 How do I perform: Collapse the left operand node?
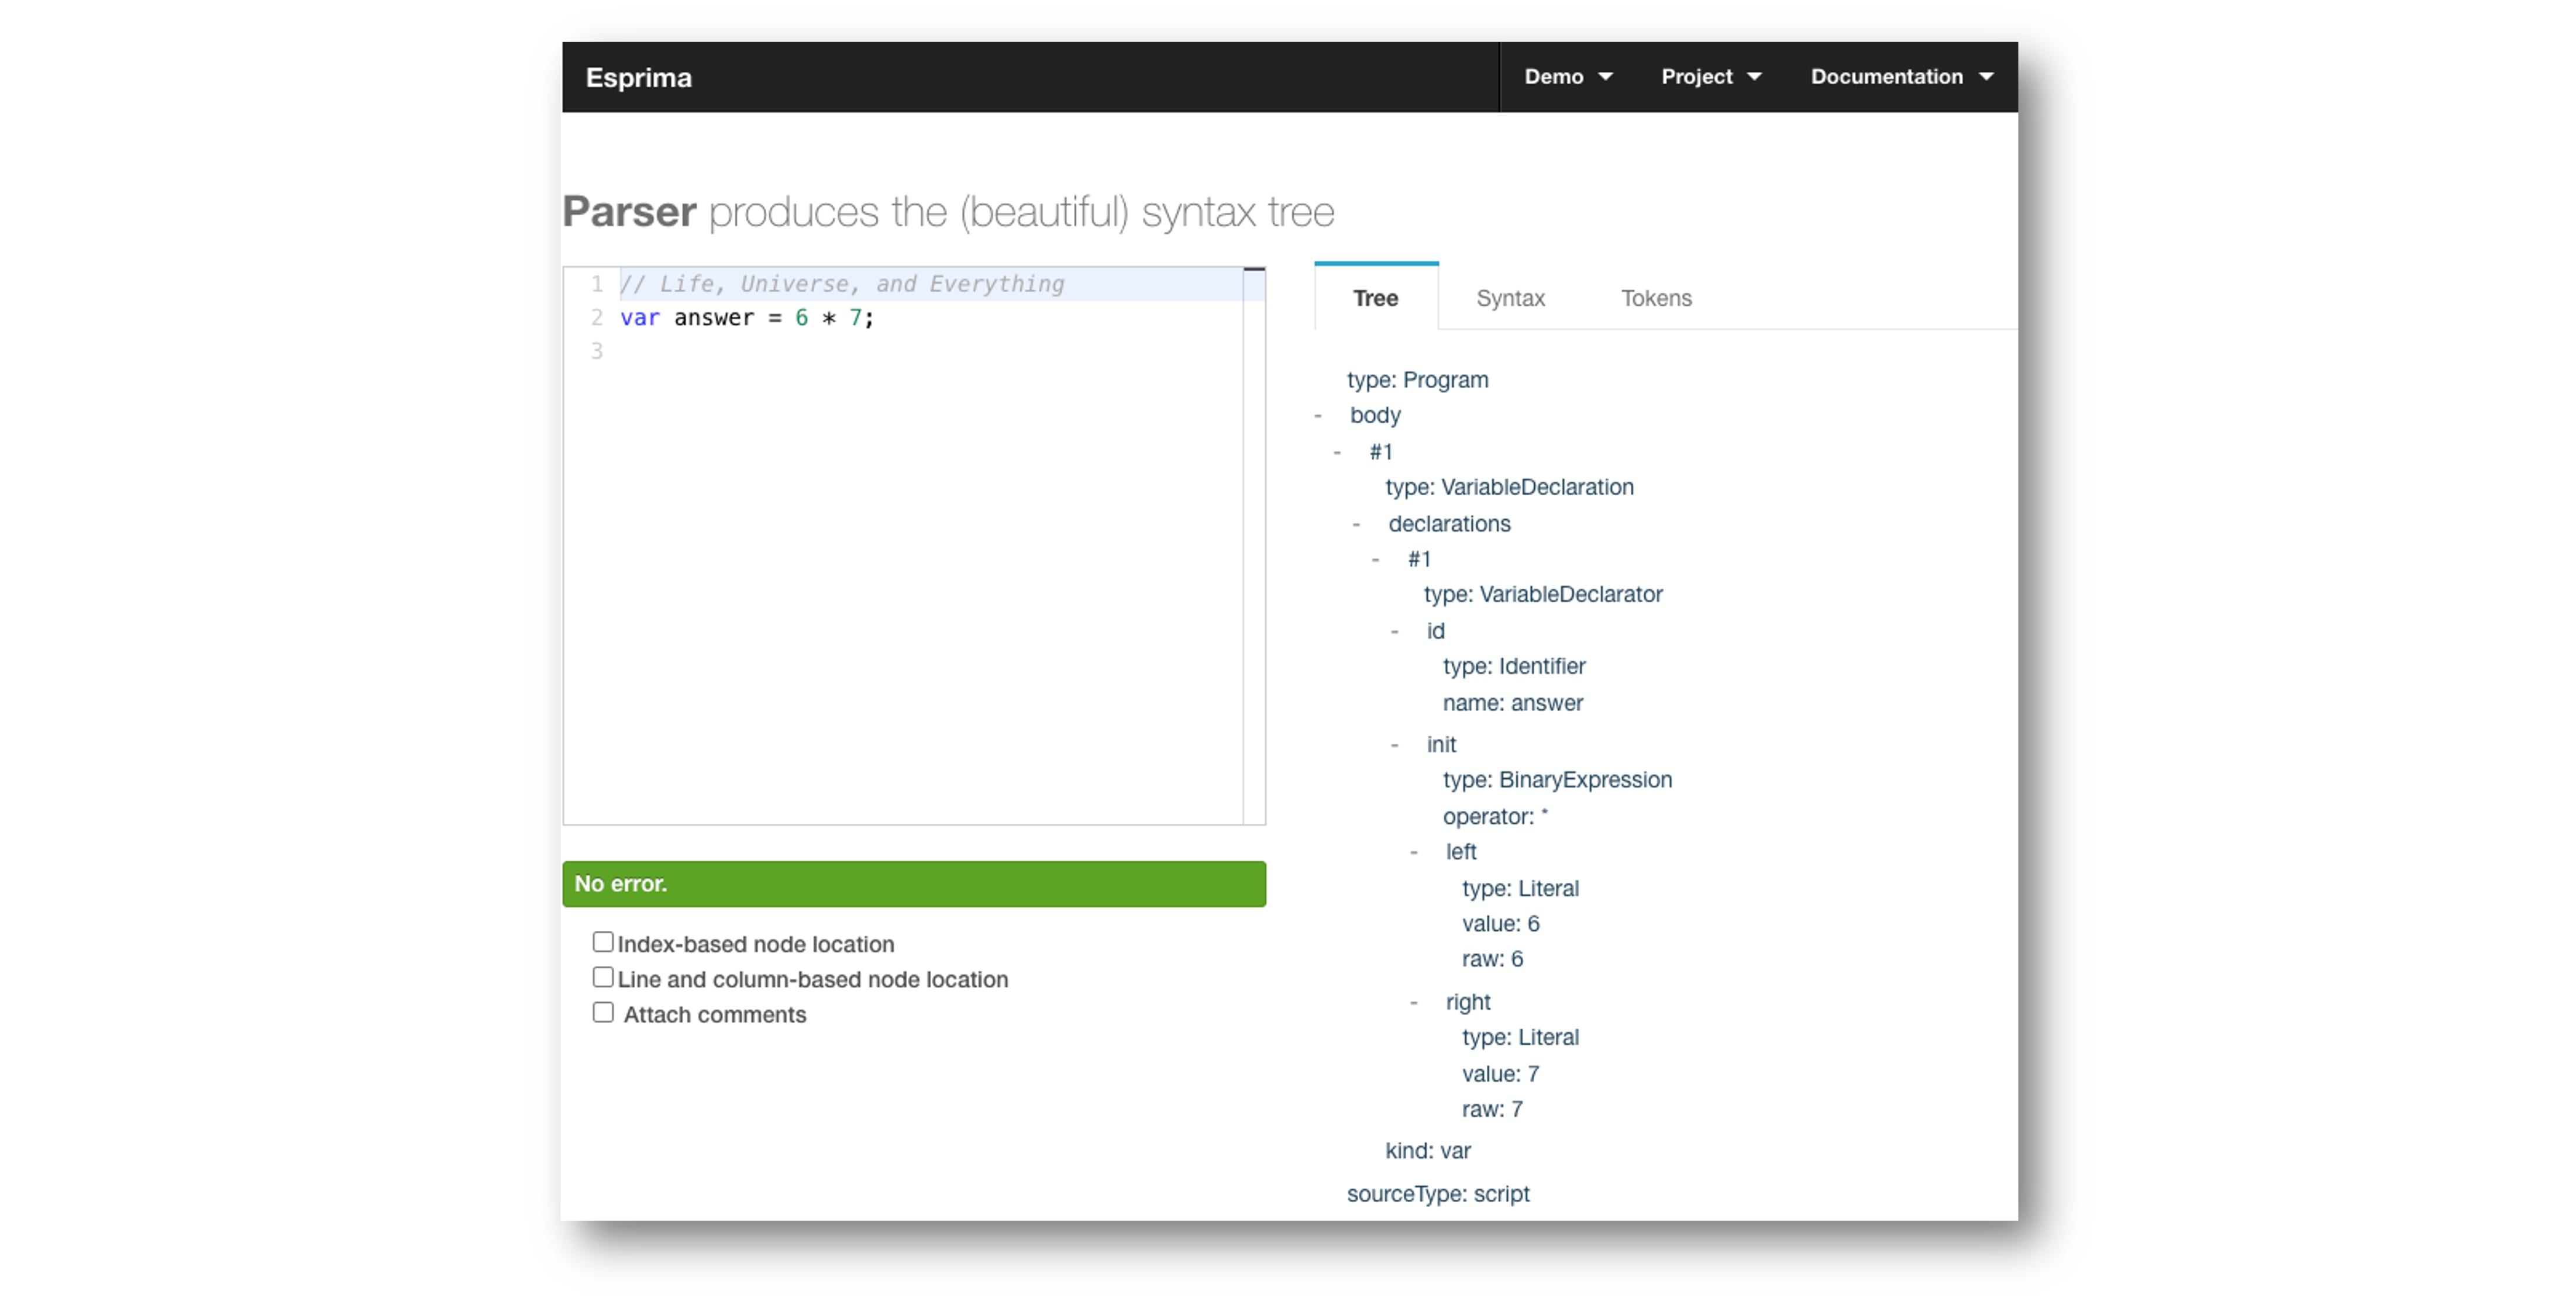1414,852
